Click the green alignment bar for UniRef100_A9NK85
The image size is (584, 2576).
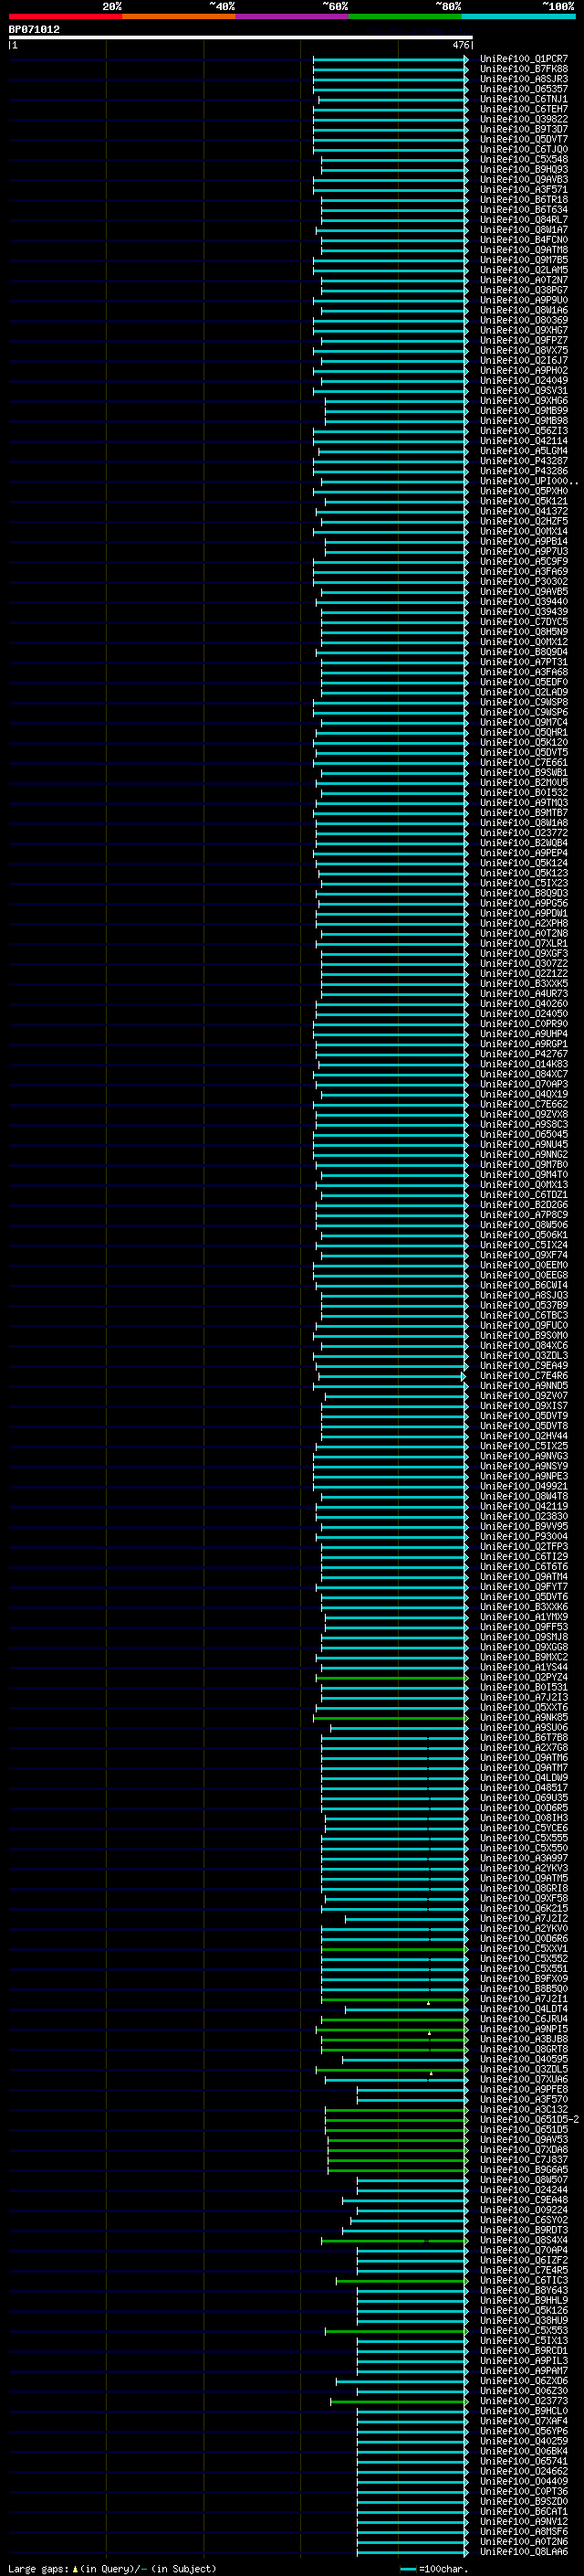(x=391, y=1718)
